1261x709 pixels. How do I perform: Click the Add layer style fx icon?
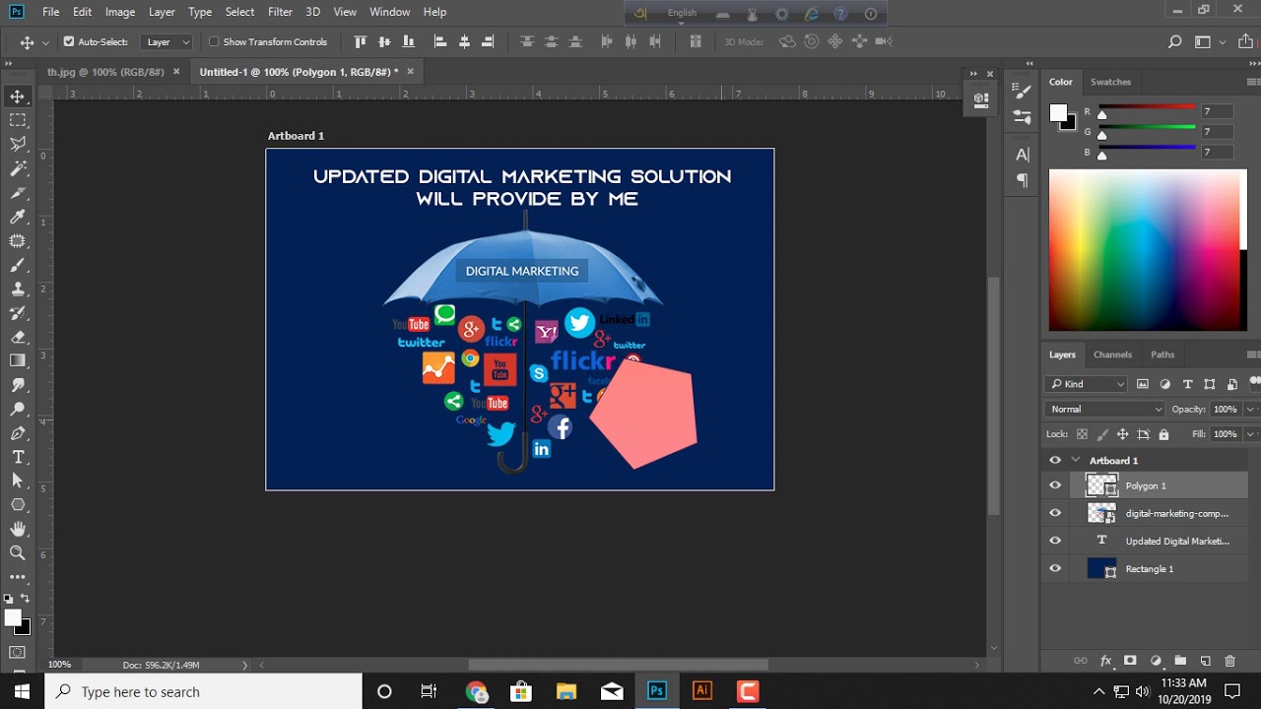(1105, 661)
